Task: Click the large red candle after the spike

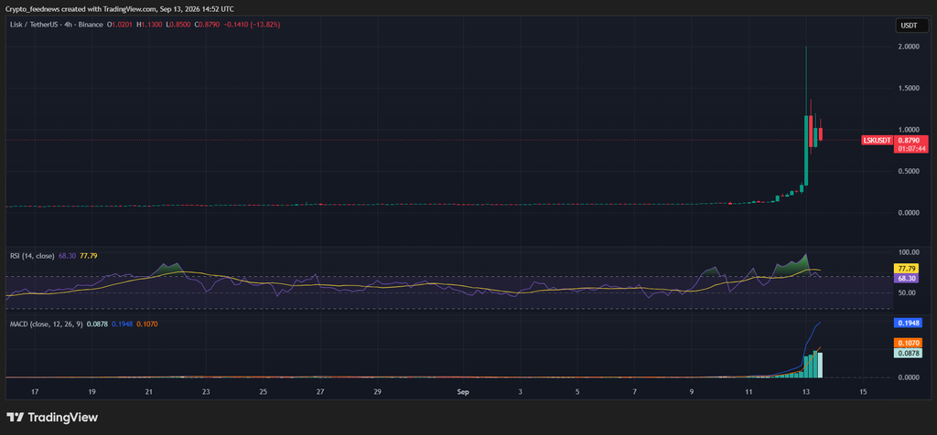Action: [811, 132]
